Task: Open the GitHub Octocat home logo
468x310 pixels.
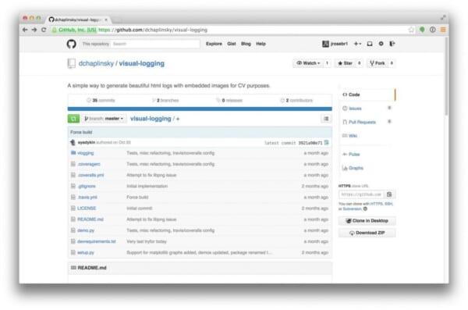Action: [x=71, y=44]
